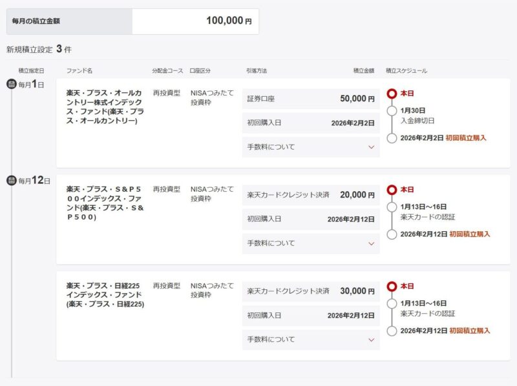Click the 初回購入日 2026年2月2日 row
This screenshot has height=386, width=517.
coord(310,123)
